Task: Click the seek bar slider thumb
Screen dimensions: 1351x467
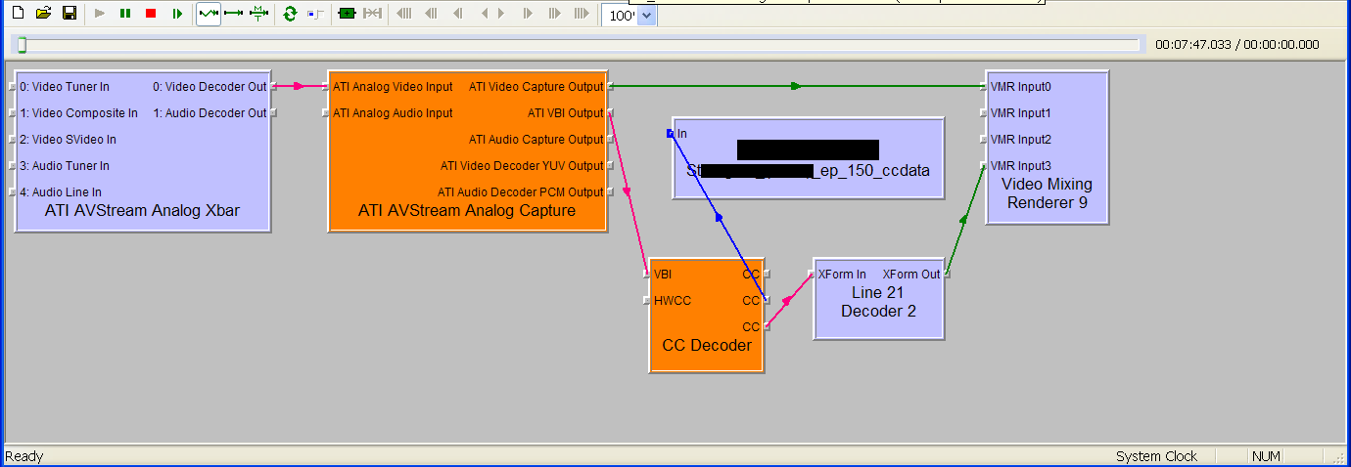Action: click(22, 45)
